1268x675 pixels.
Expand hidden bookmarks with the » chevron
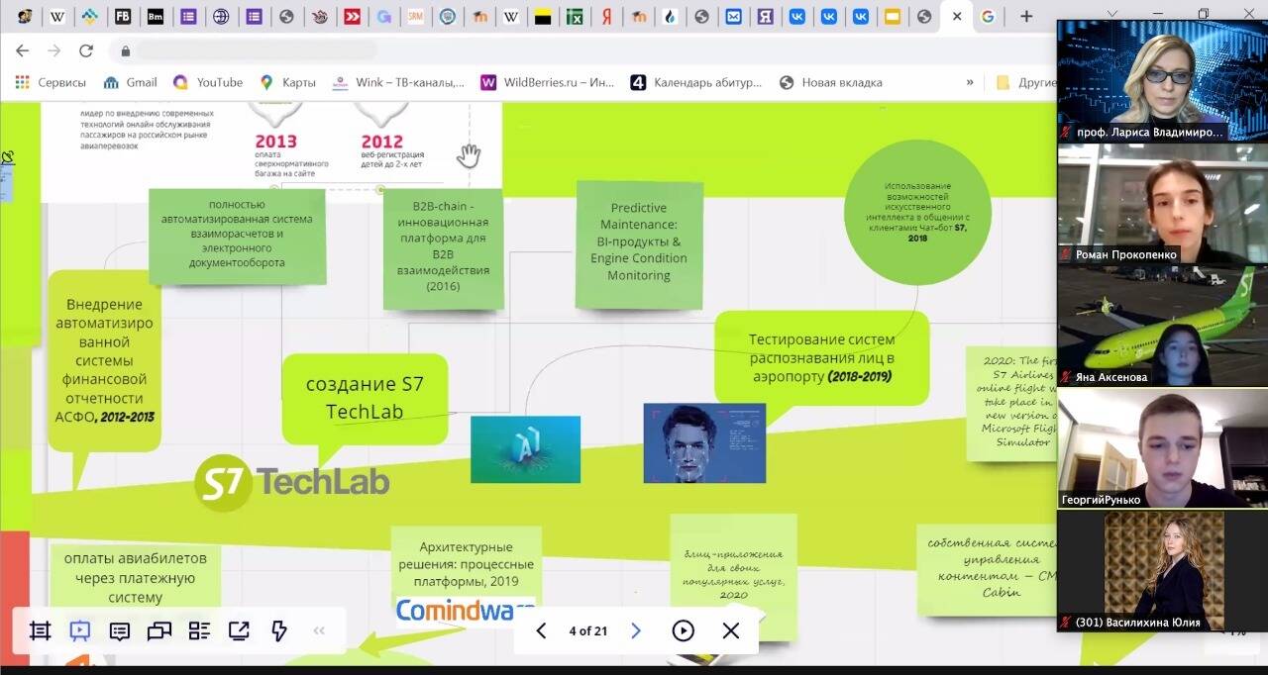pos(970,82)
